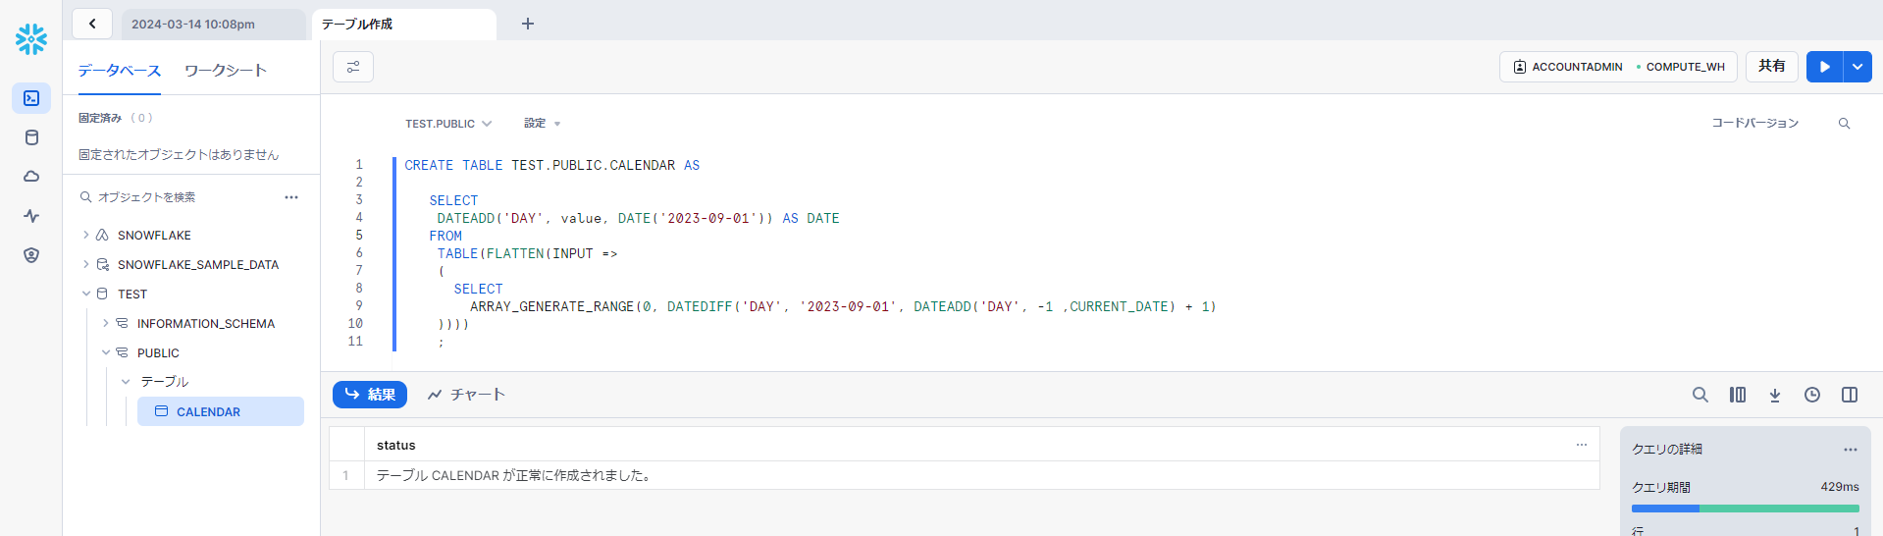The width and height of the screenshot is (1883, 536).
Task: Collapse the TEST database tree node
Action: pos(86,294)
